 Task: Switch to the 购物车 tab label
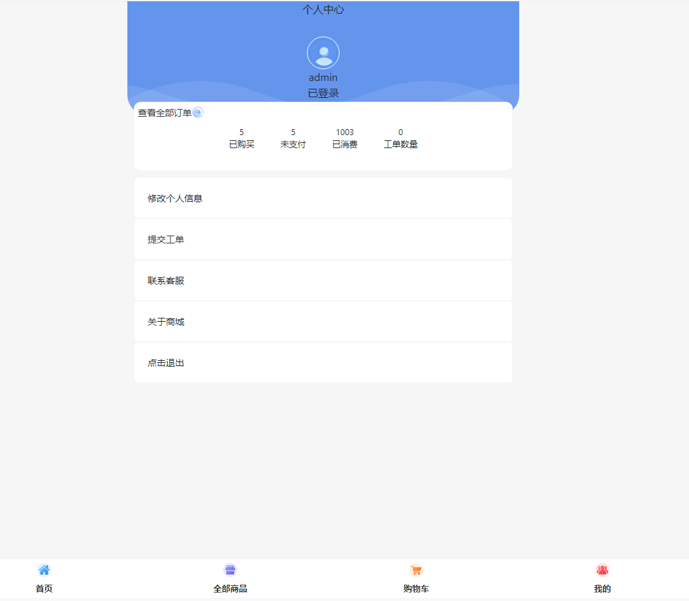point(416,589)
